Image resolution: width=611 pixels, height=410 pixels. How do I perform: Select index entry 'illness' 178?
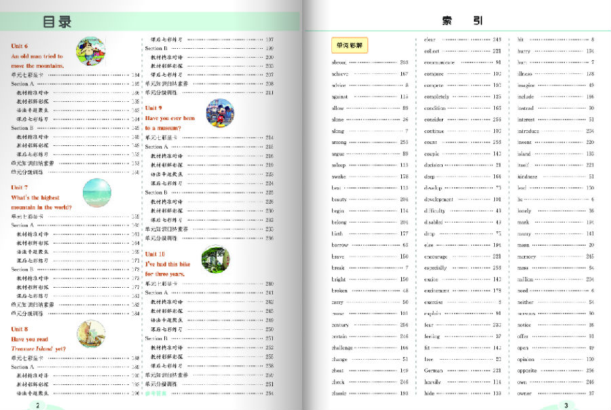(x=555, y=74)
